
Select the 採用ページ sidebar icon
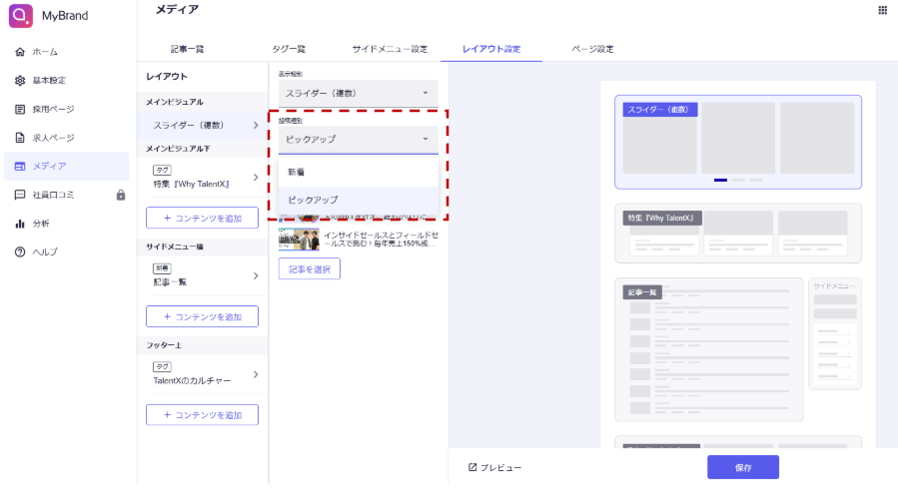click(x=20, y=109)
